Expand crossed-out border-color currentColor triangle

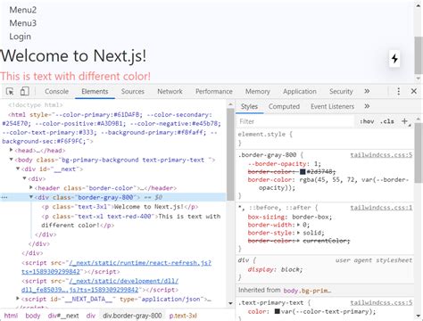298,241
